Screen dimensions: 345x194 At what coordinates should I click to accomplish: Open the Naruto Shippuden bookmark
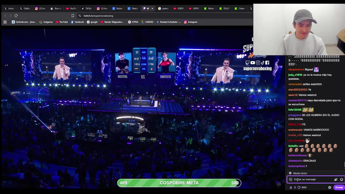point(112,22)
